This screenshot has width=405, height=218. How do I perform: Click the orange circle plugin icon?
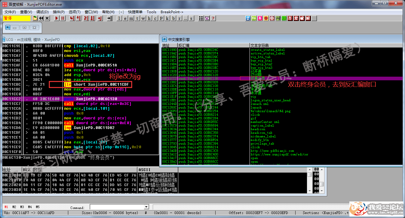point(266,18)
